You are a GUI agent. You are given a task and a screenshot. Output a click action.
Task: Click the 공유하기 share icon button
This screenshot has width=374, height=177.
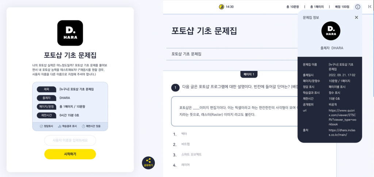(x=148, y=163)
